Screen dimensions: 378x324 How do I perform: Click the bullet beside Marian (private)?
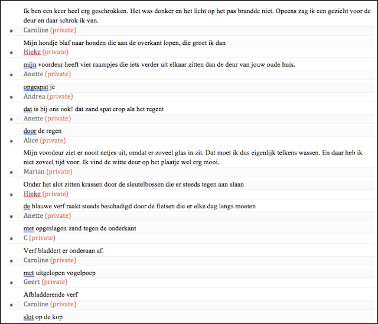pyautogui.click(x=11, y=172)
